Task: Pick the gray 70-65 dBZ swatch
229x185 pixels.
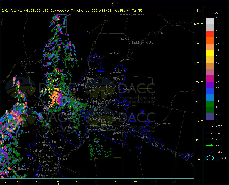Action: coord(210,28)
